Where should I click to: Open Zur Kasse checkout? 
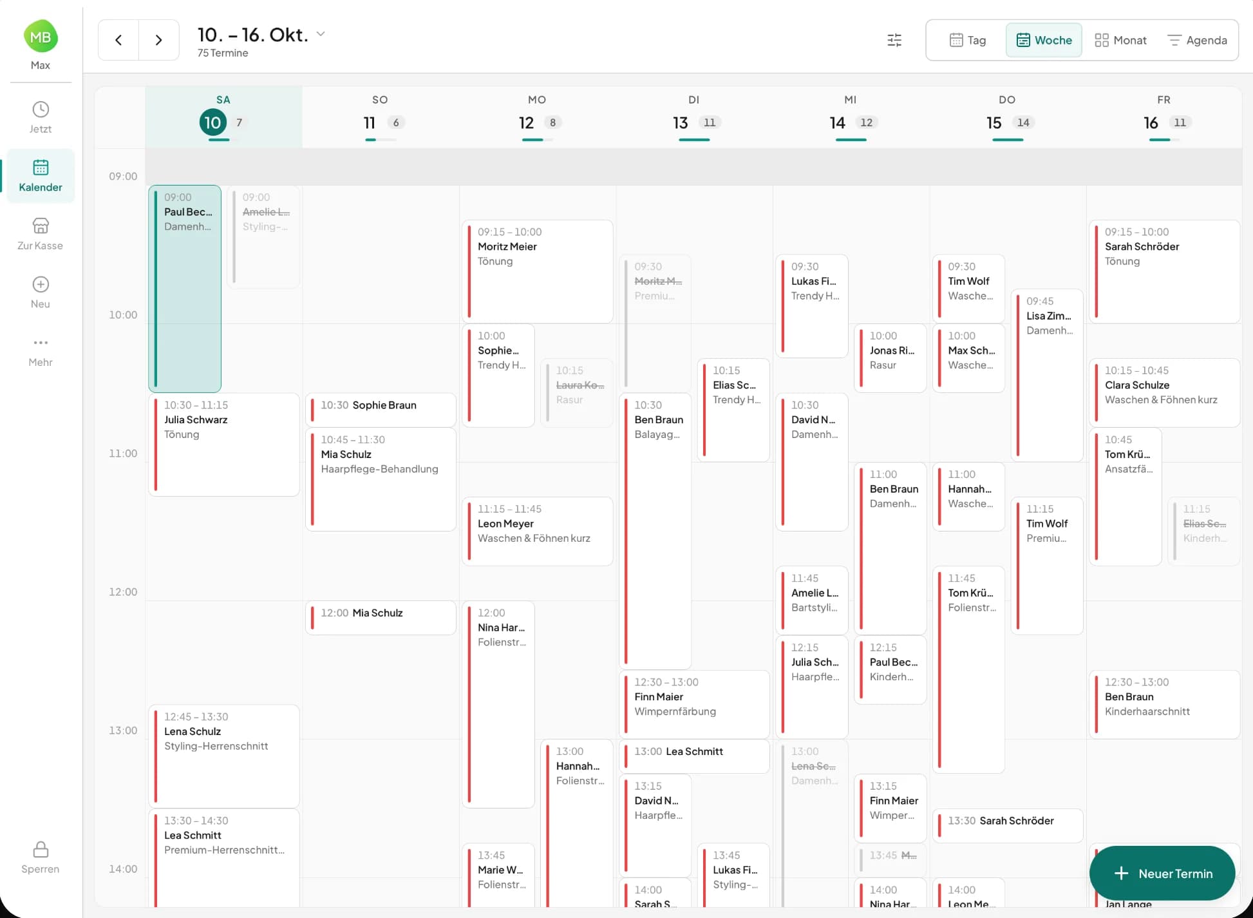point(41,234)
